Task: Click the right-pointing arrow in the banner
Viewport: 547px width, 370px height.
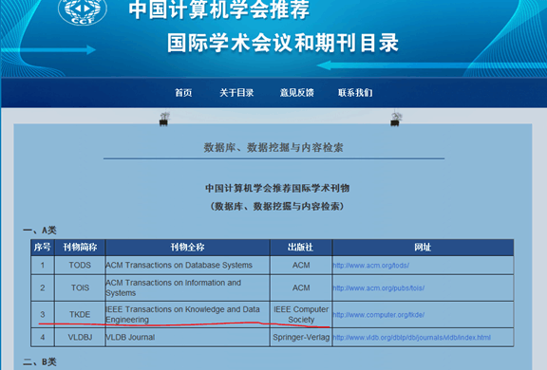Action: click(48, 50)
